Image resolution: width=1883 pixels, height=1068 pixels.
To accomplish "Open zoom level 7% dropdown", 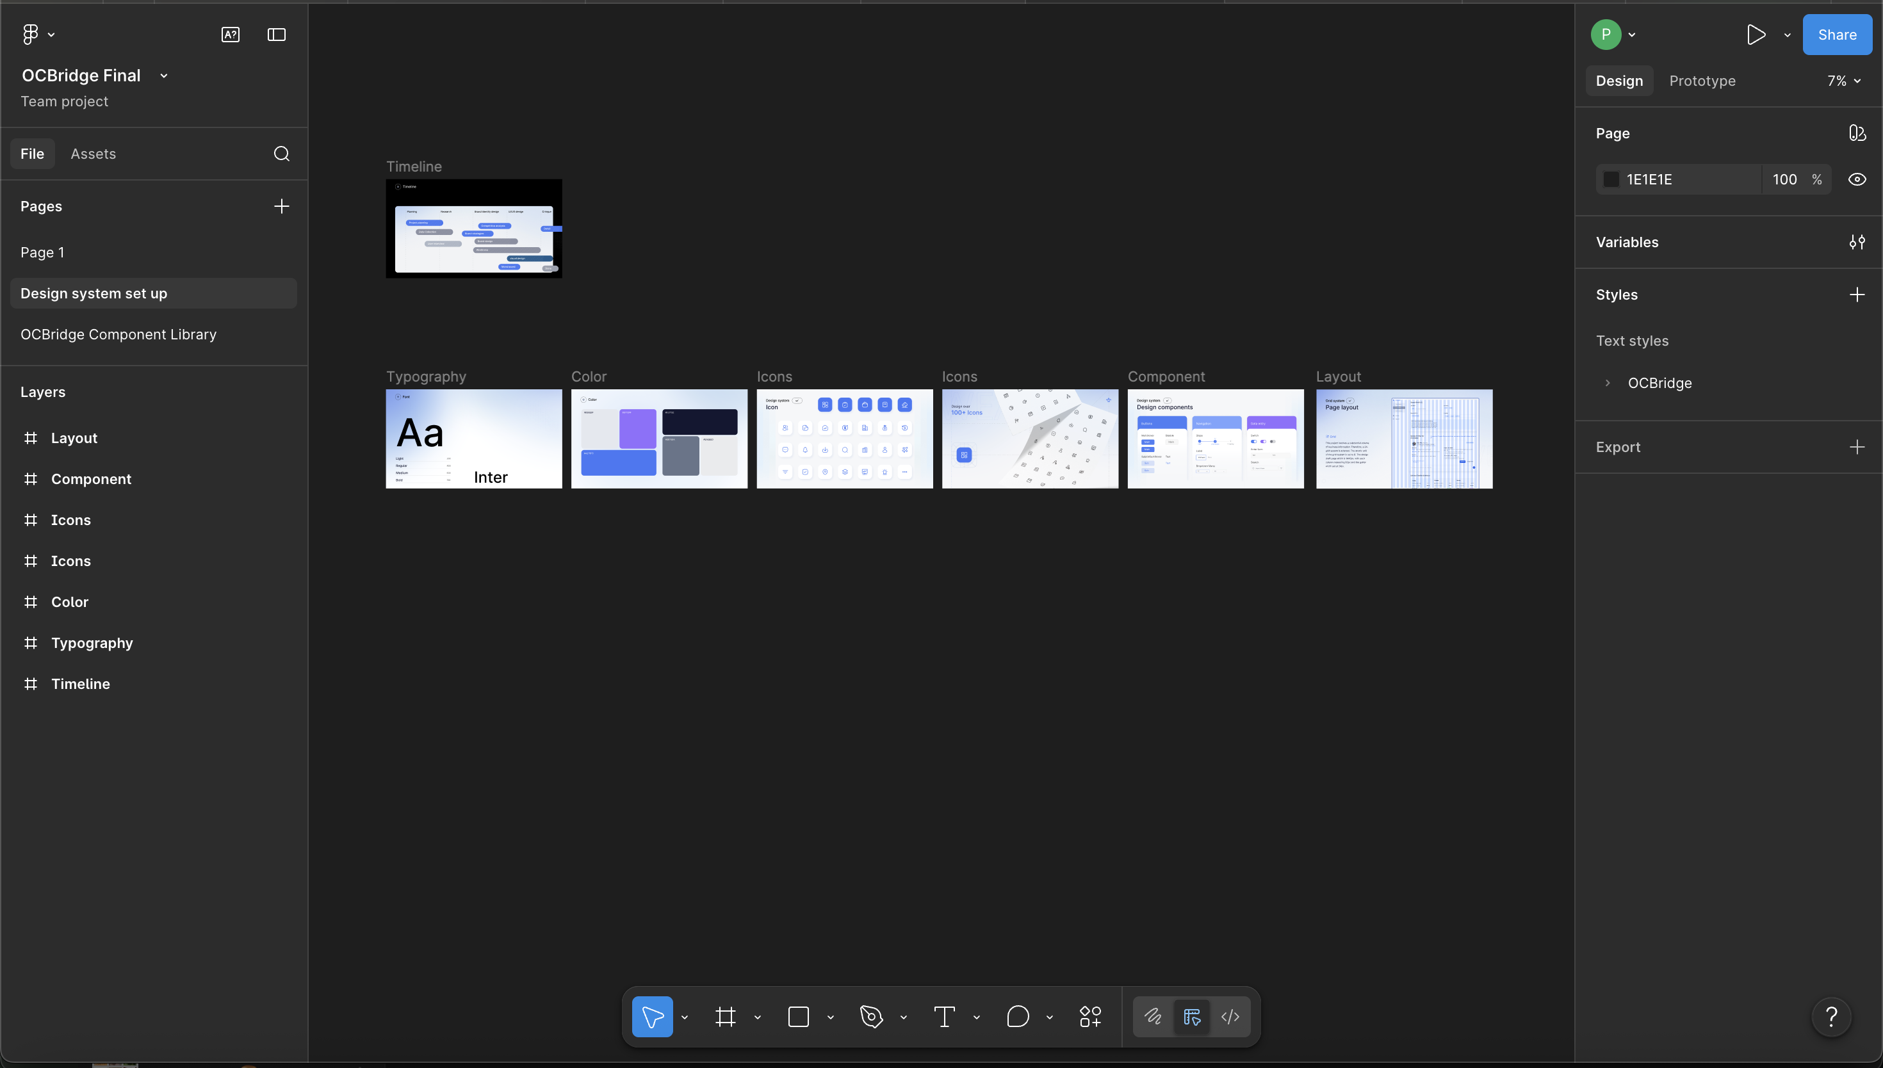I will point(1844,81).
